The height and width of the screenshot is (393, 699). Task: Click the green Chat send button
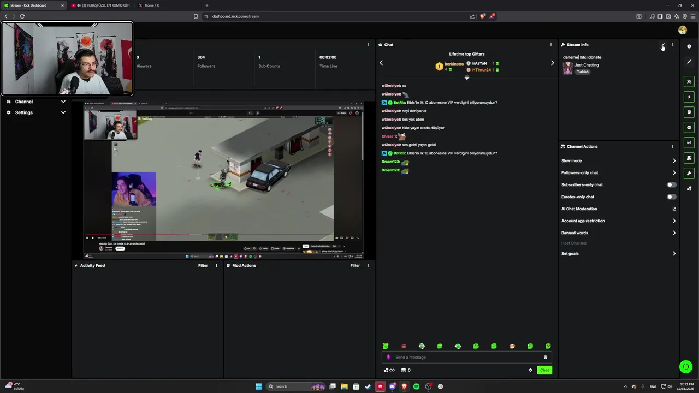(544, 370)
